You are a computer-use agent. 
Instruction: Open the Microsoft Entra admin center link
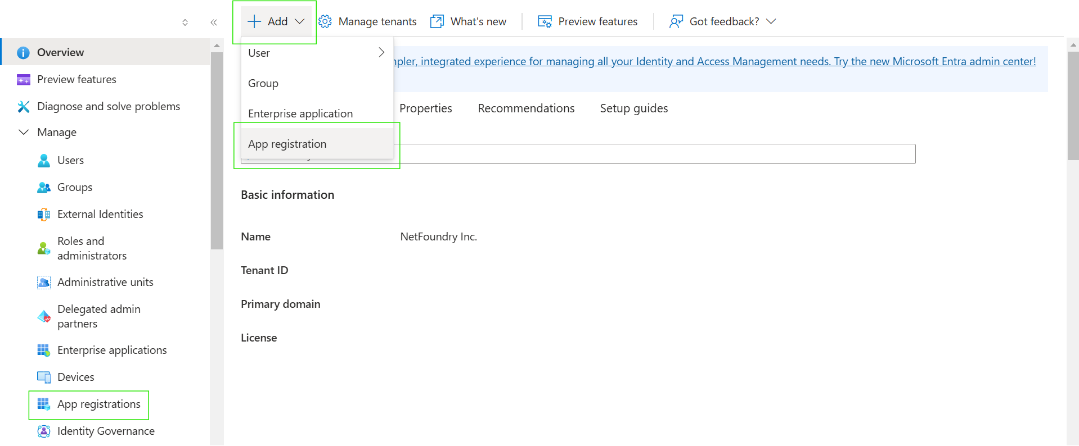[x=714, y=61]
